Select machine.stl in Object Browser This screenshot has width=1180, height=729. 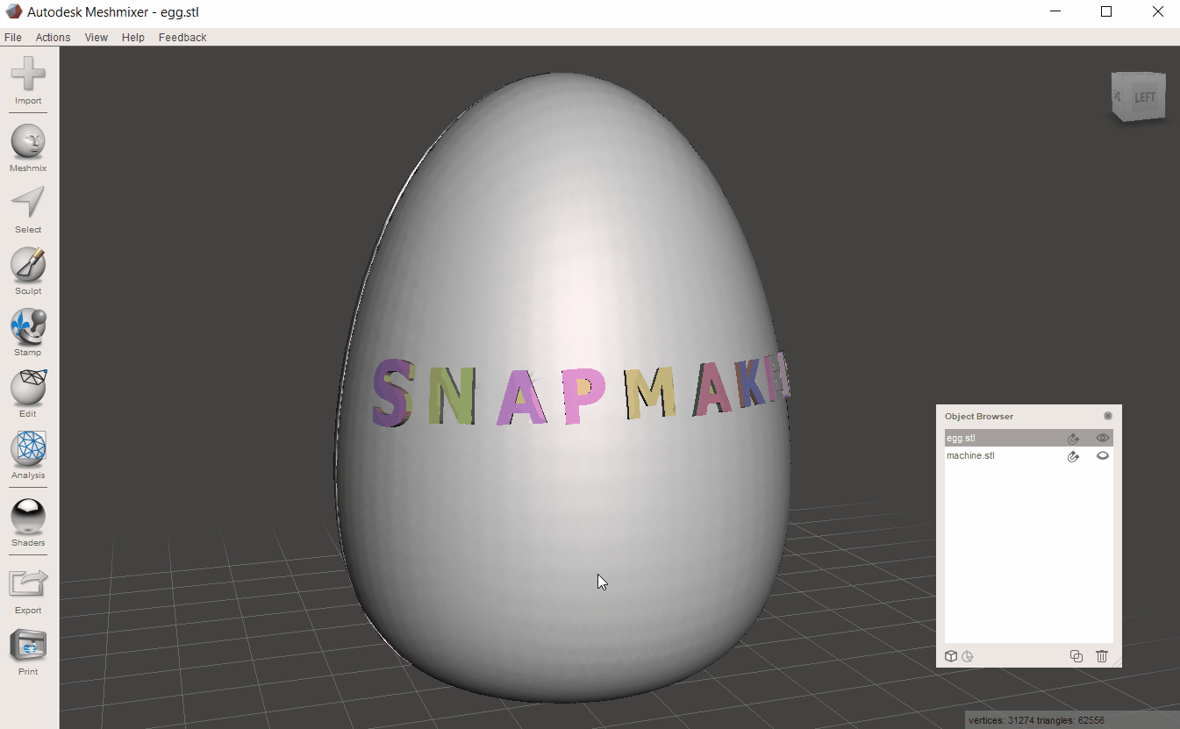coord(1028,456)
